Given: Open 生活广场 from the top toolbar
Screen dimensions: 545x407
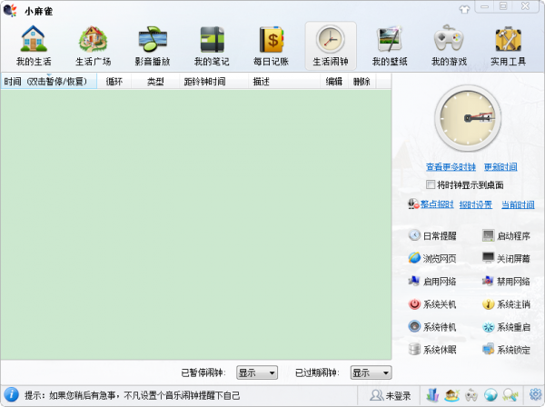Looking at the screenshot, I should click(x=93, y=46).
